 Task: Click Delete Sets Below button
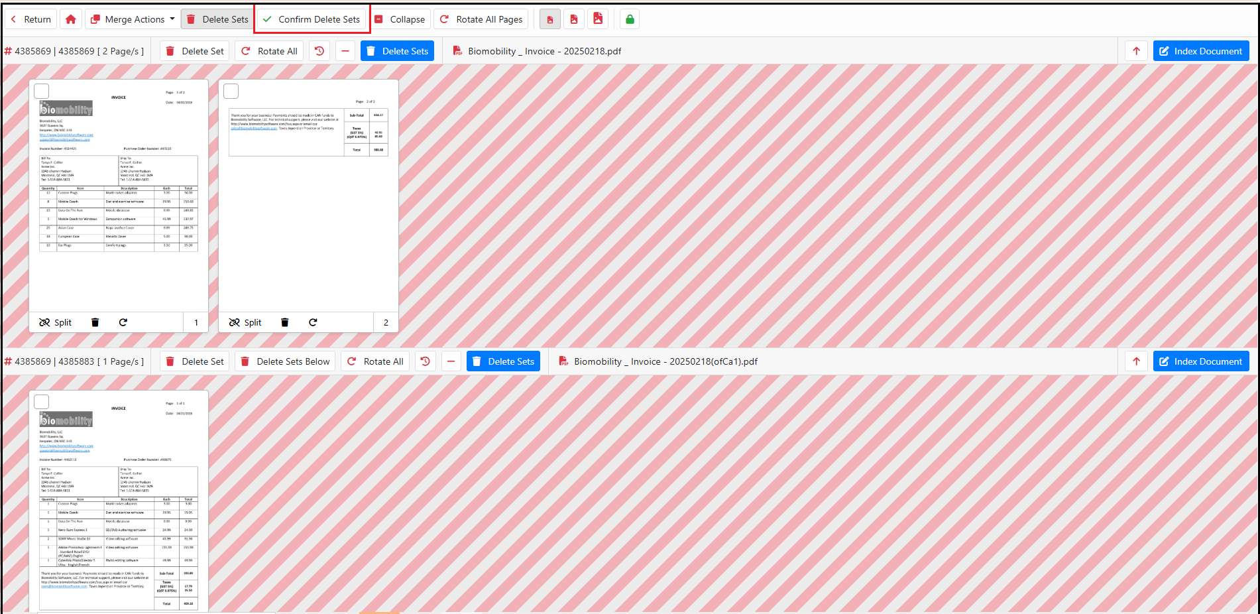[x=285, y=361]
